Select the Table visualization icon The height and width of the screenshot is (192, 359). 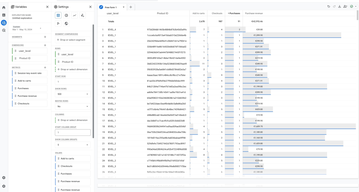58,15
